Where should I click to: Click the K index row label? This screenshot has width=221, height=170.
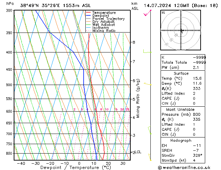click(x=163, y=57)
